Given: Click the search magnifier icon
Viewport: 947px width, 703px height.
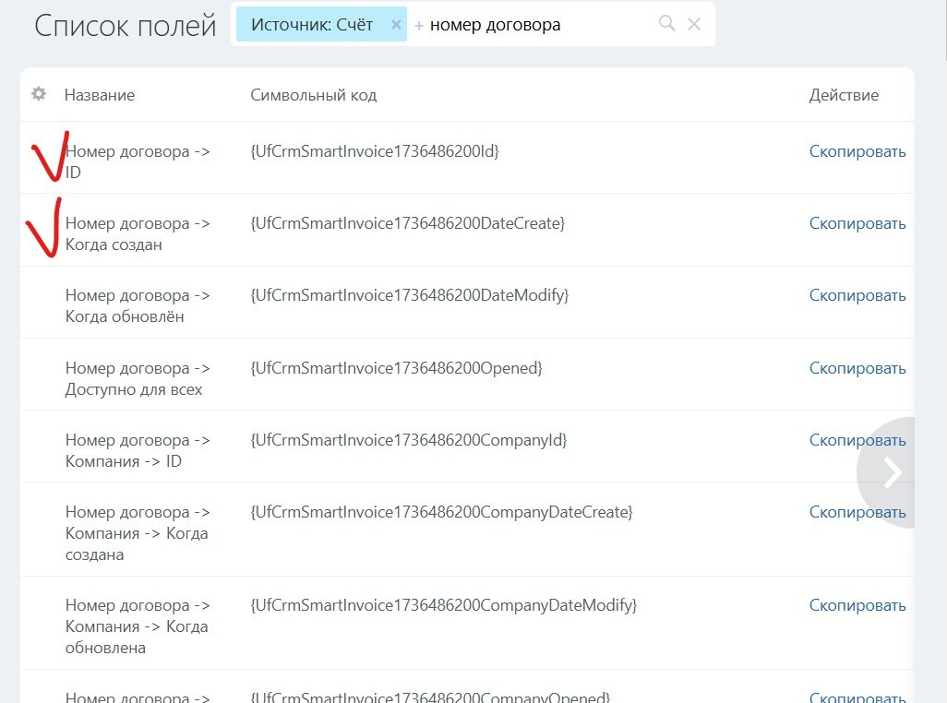Looking at the screenshot, I should [x=666, y=24].
